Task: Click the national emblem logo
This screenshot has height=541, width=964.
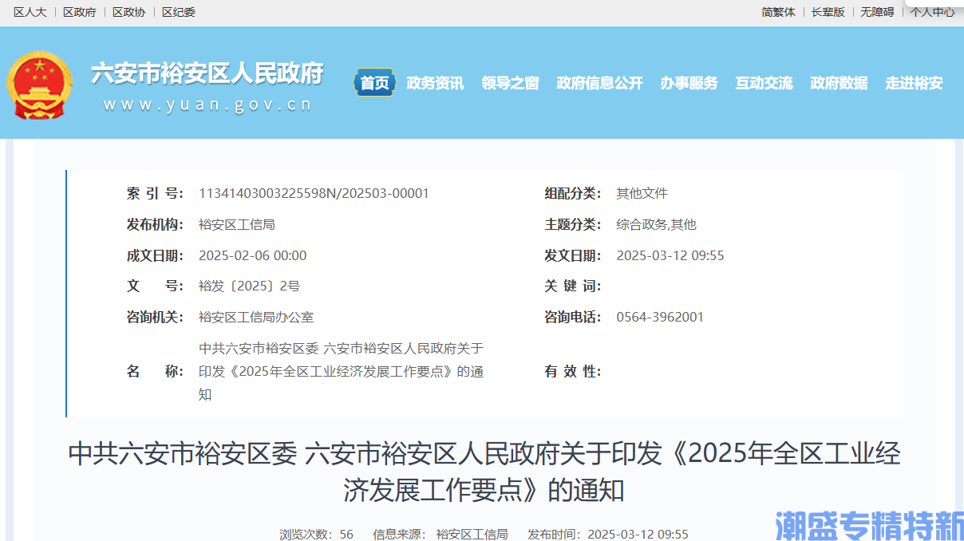Action: tap(40, 85)
